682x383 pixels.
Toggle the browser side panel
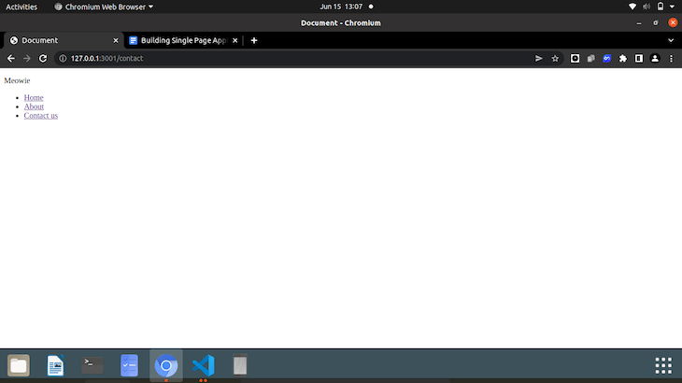click(639, 58)
